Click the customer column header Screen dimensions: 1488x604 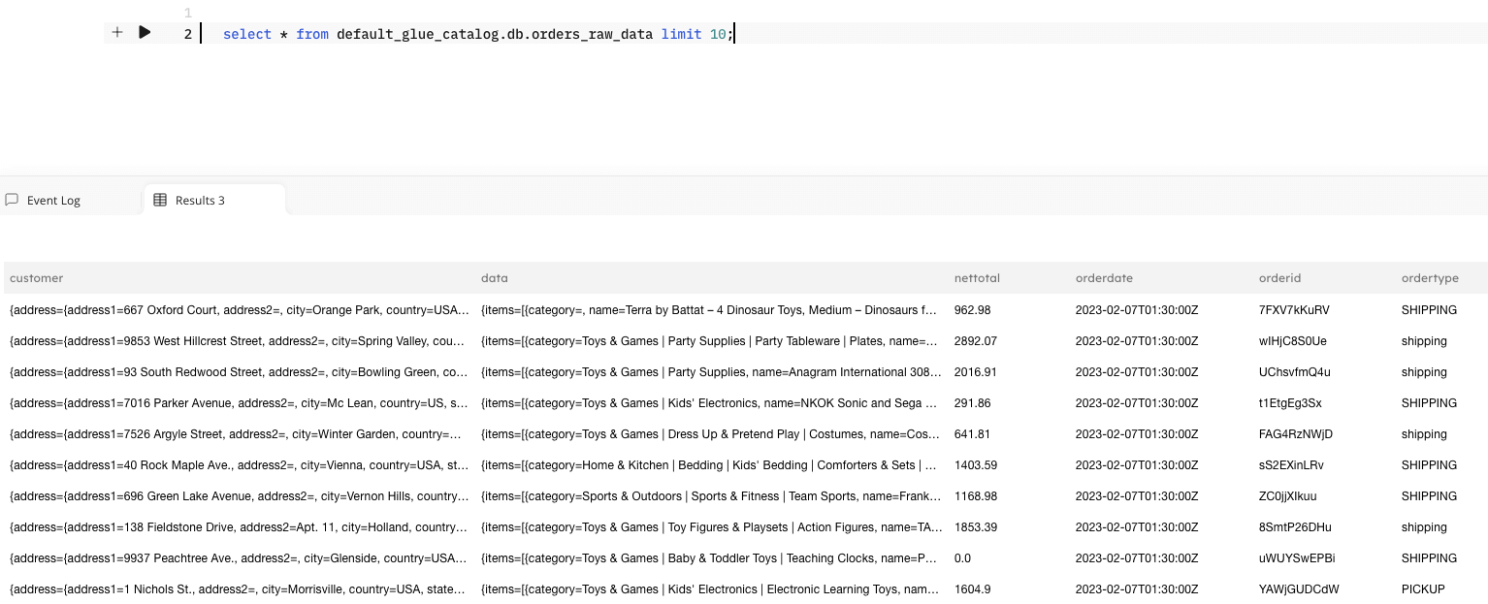tap(36, 278)
